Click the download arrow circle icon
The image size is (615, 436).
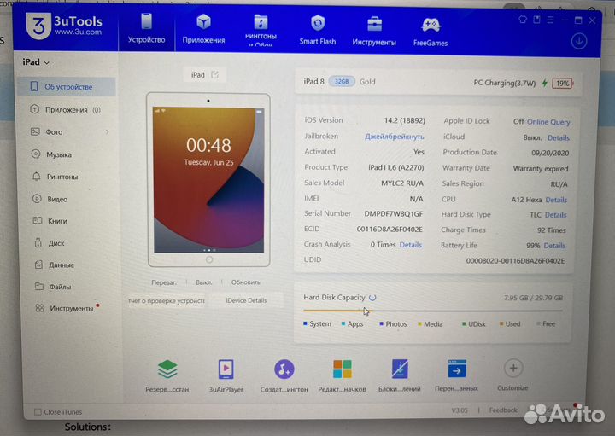(x=579, y=41)
